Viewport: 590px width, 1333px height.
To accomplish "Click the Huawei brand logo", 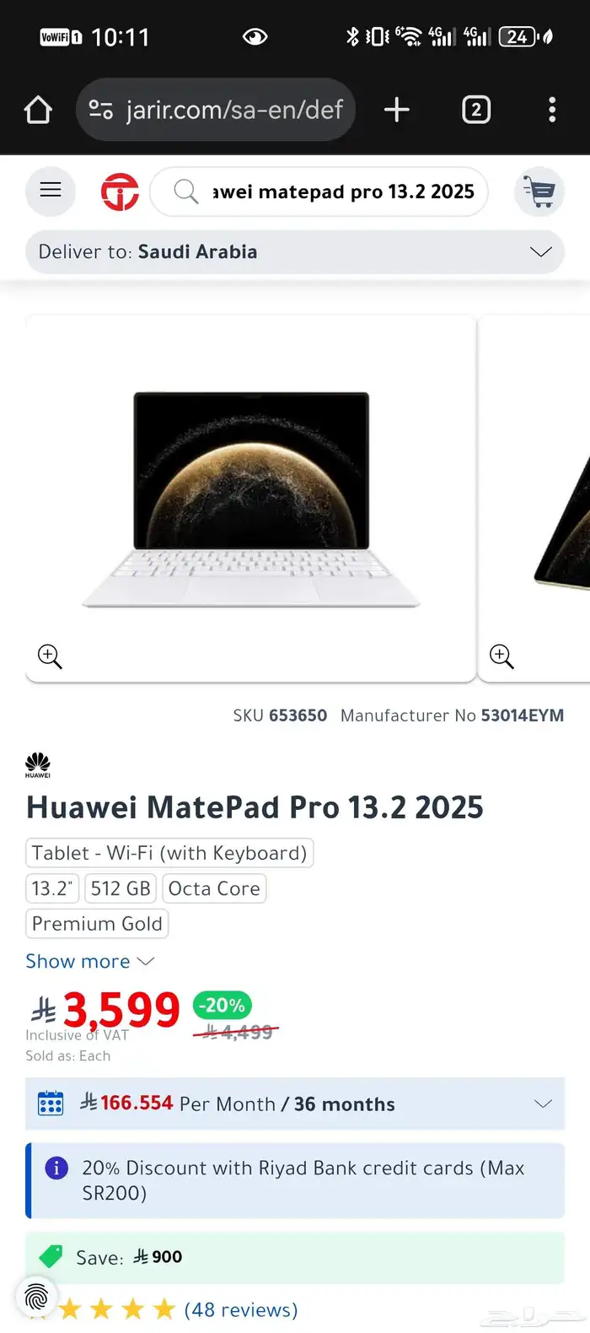I will click(37, 764).
